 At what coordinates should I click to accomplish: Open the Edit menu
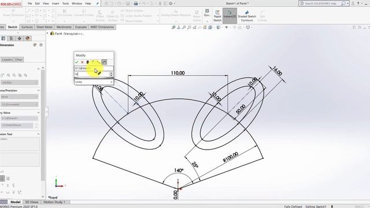point(37,3)
